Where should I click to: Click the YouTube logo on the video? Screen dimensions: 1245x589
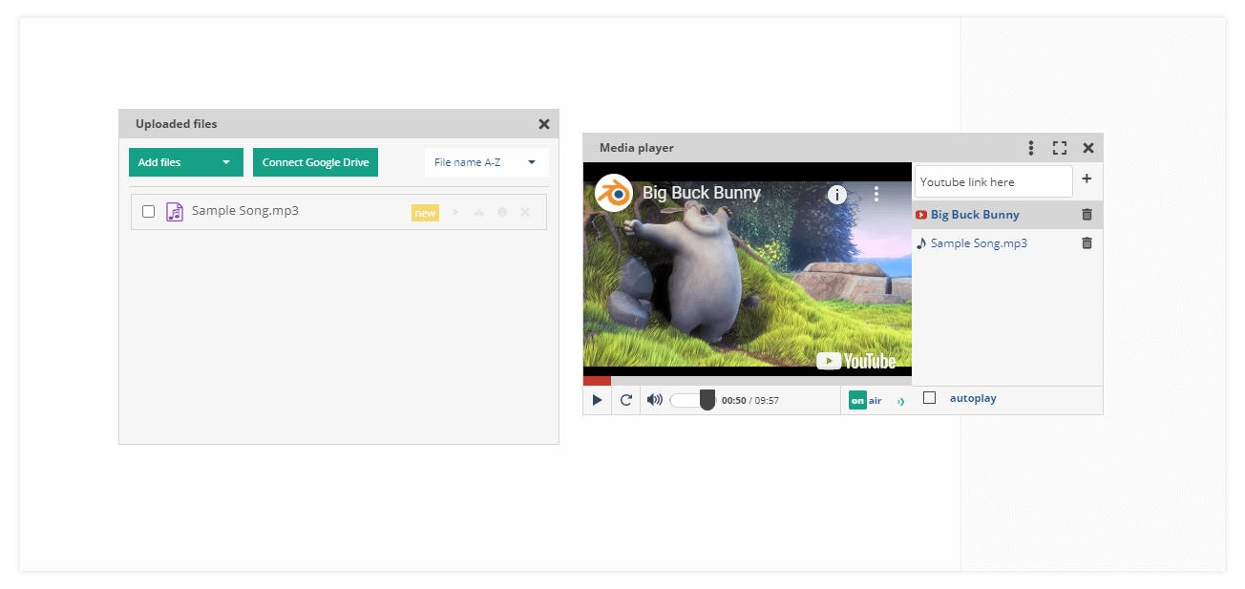coord(856,361)
